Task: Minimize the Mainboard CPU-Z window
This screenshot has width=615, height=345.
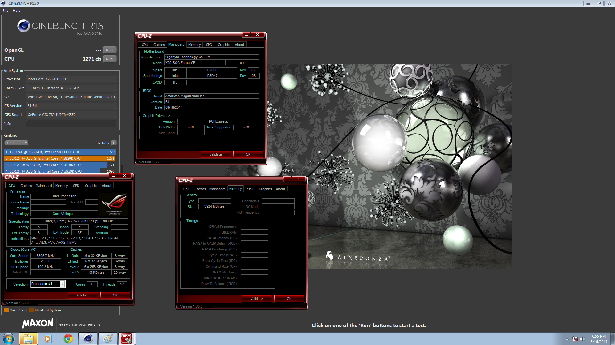Action: pyautogui.click(x=246, y=34)
